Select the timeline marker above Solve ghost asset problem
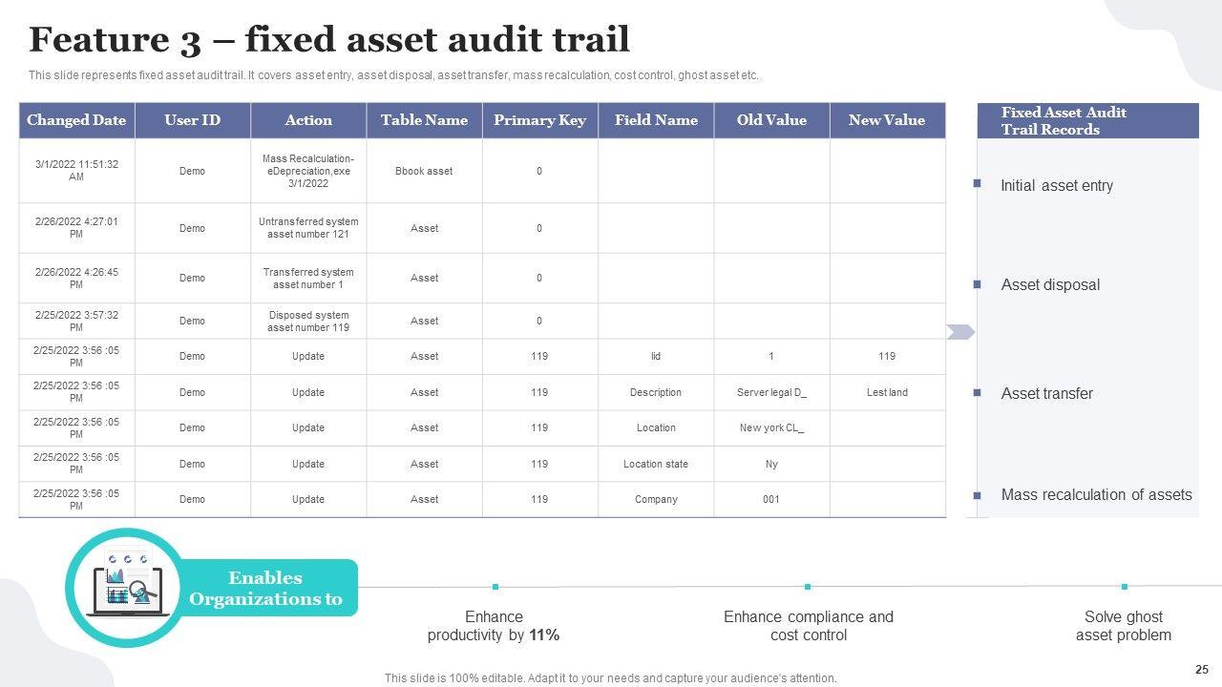The width and height of the screenshot is (1222, 687). coord(1125,587)
